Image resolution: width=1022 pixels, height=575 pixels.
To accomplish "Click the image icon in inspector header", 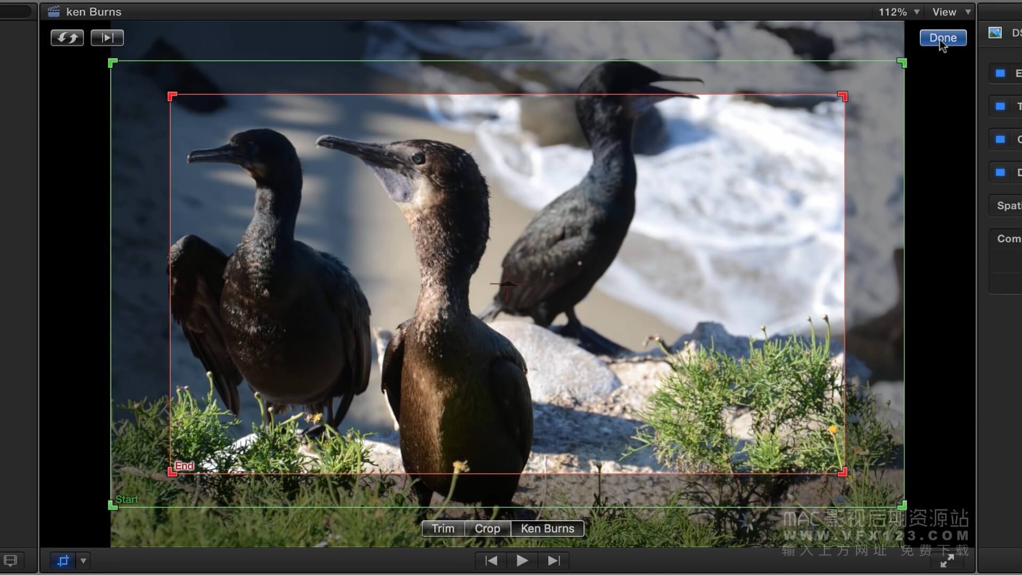I will coord(995,33).
